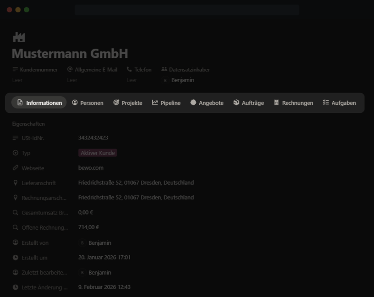
Task: Open the Datensatzinhaber Benjamin selector
Action: point(182,80)
